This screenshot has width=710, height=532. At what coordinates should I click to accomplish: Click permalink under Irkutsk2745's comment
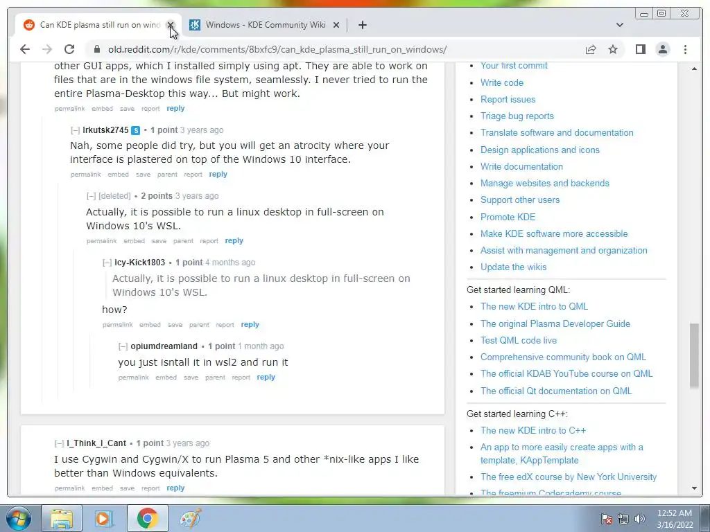tap(85, 174)
